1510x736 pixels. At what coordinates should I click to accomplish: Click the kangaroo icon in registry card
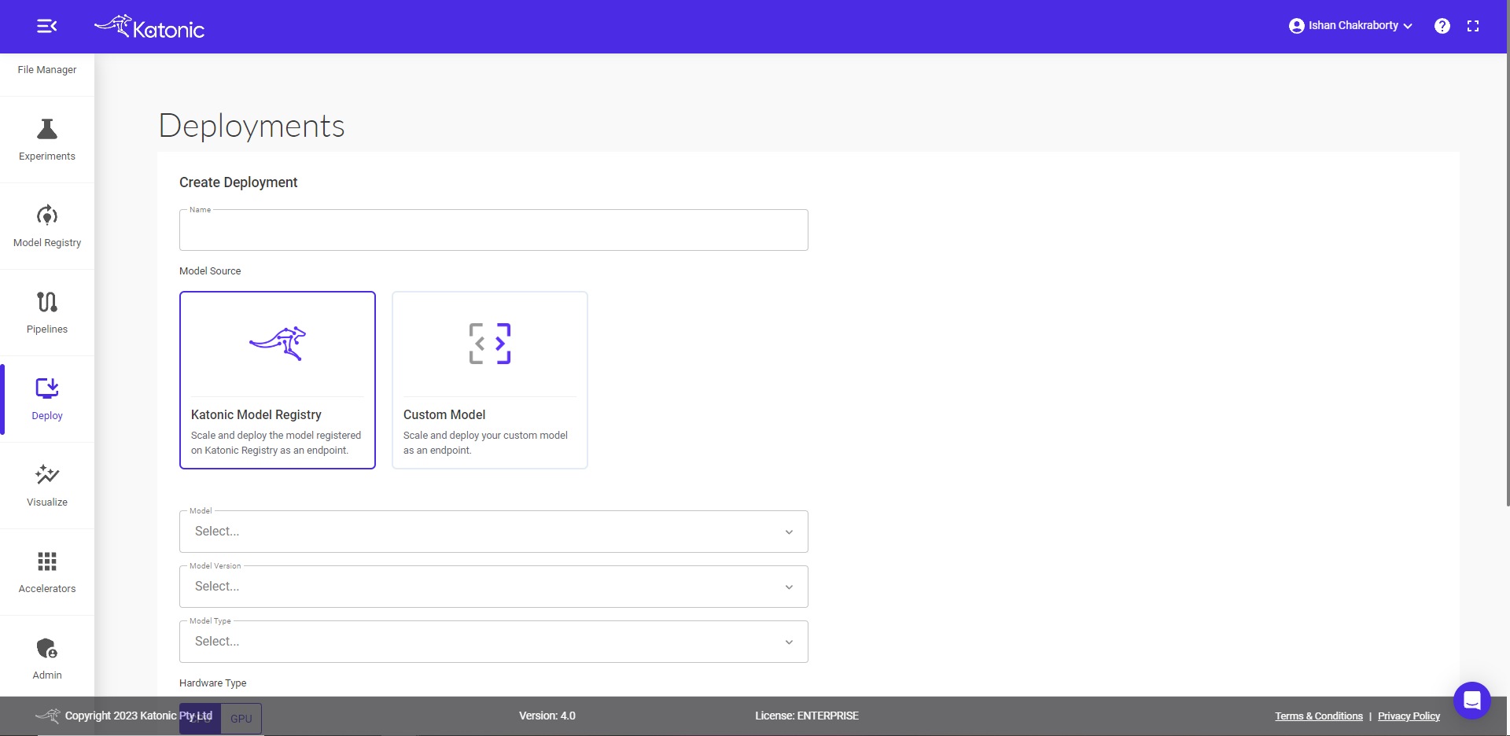[278, 344]
